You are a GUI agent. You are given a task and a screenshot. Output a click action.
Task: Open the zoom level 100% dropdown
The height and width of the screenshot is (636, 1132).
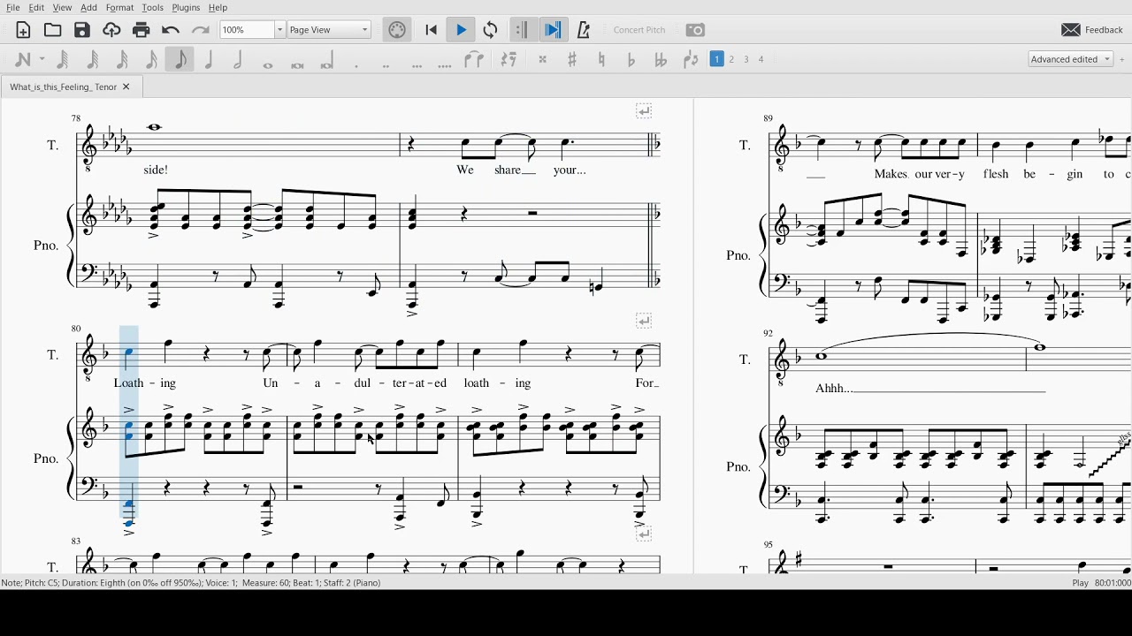252,30
